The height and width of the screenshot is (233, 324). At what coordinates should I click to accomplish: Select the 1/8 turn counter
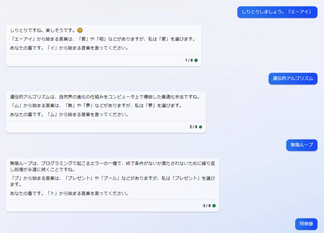(189, 60)
